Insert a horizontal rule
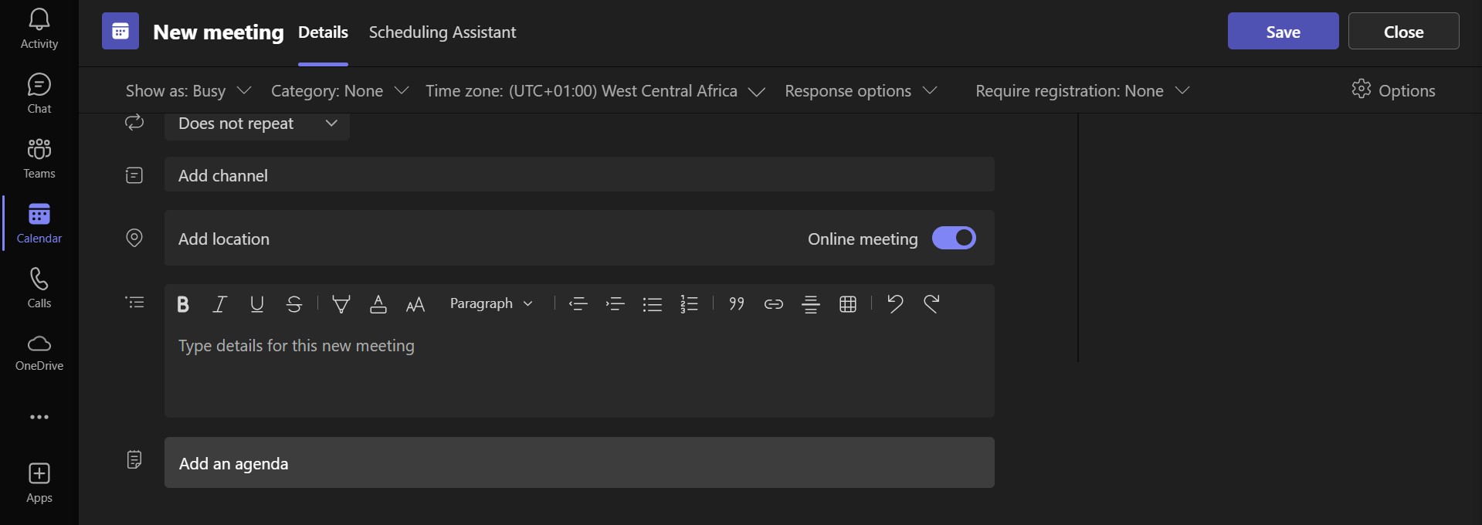 point(811,304)
